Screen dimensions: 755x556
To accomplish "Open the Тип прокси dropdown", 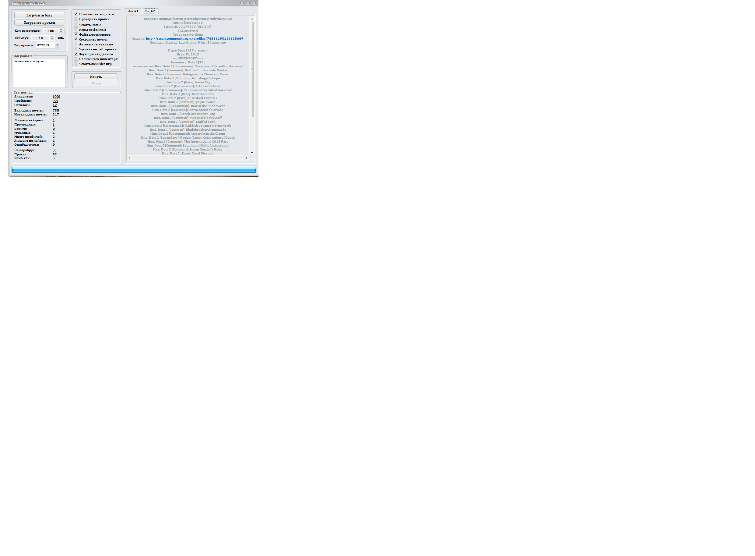I will click(58, 45).
